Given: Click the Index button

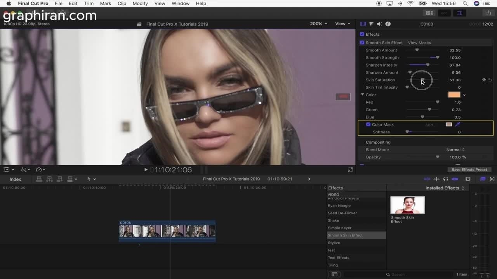Looking at the screenshot, I should (x=15, y=179).
